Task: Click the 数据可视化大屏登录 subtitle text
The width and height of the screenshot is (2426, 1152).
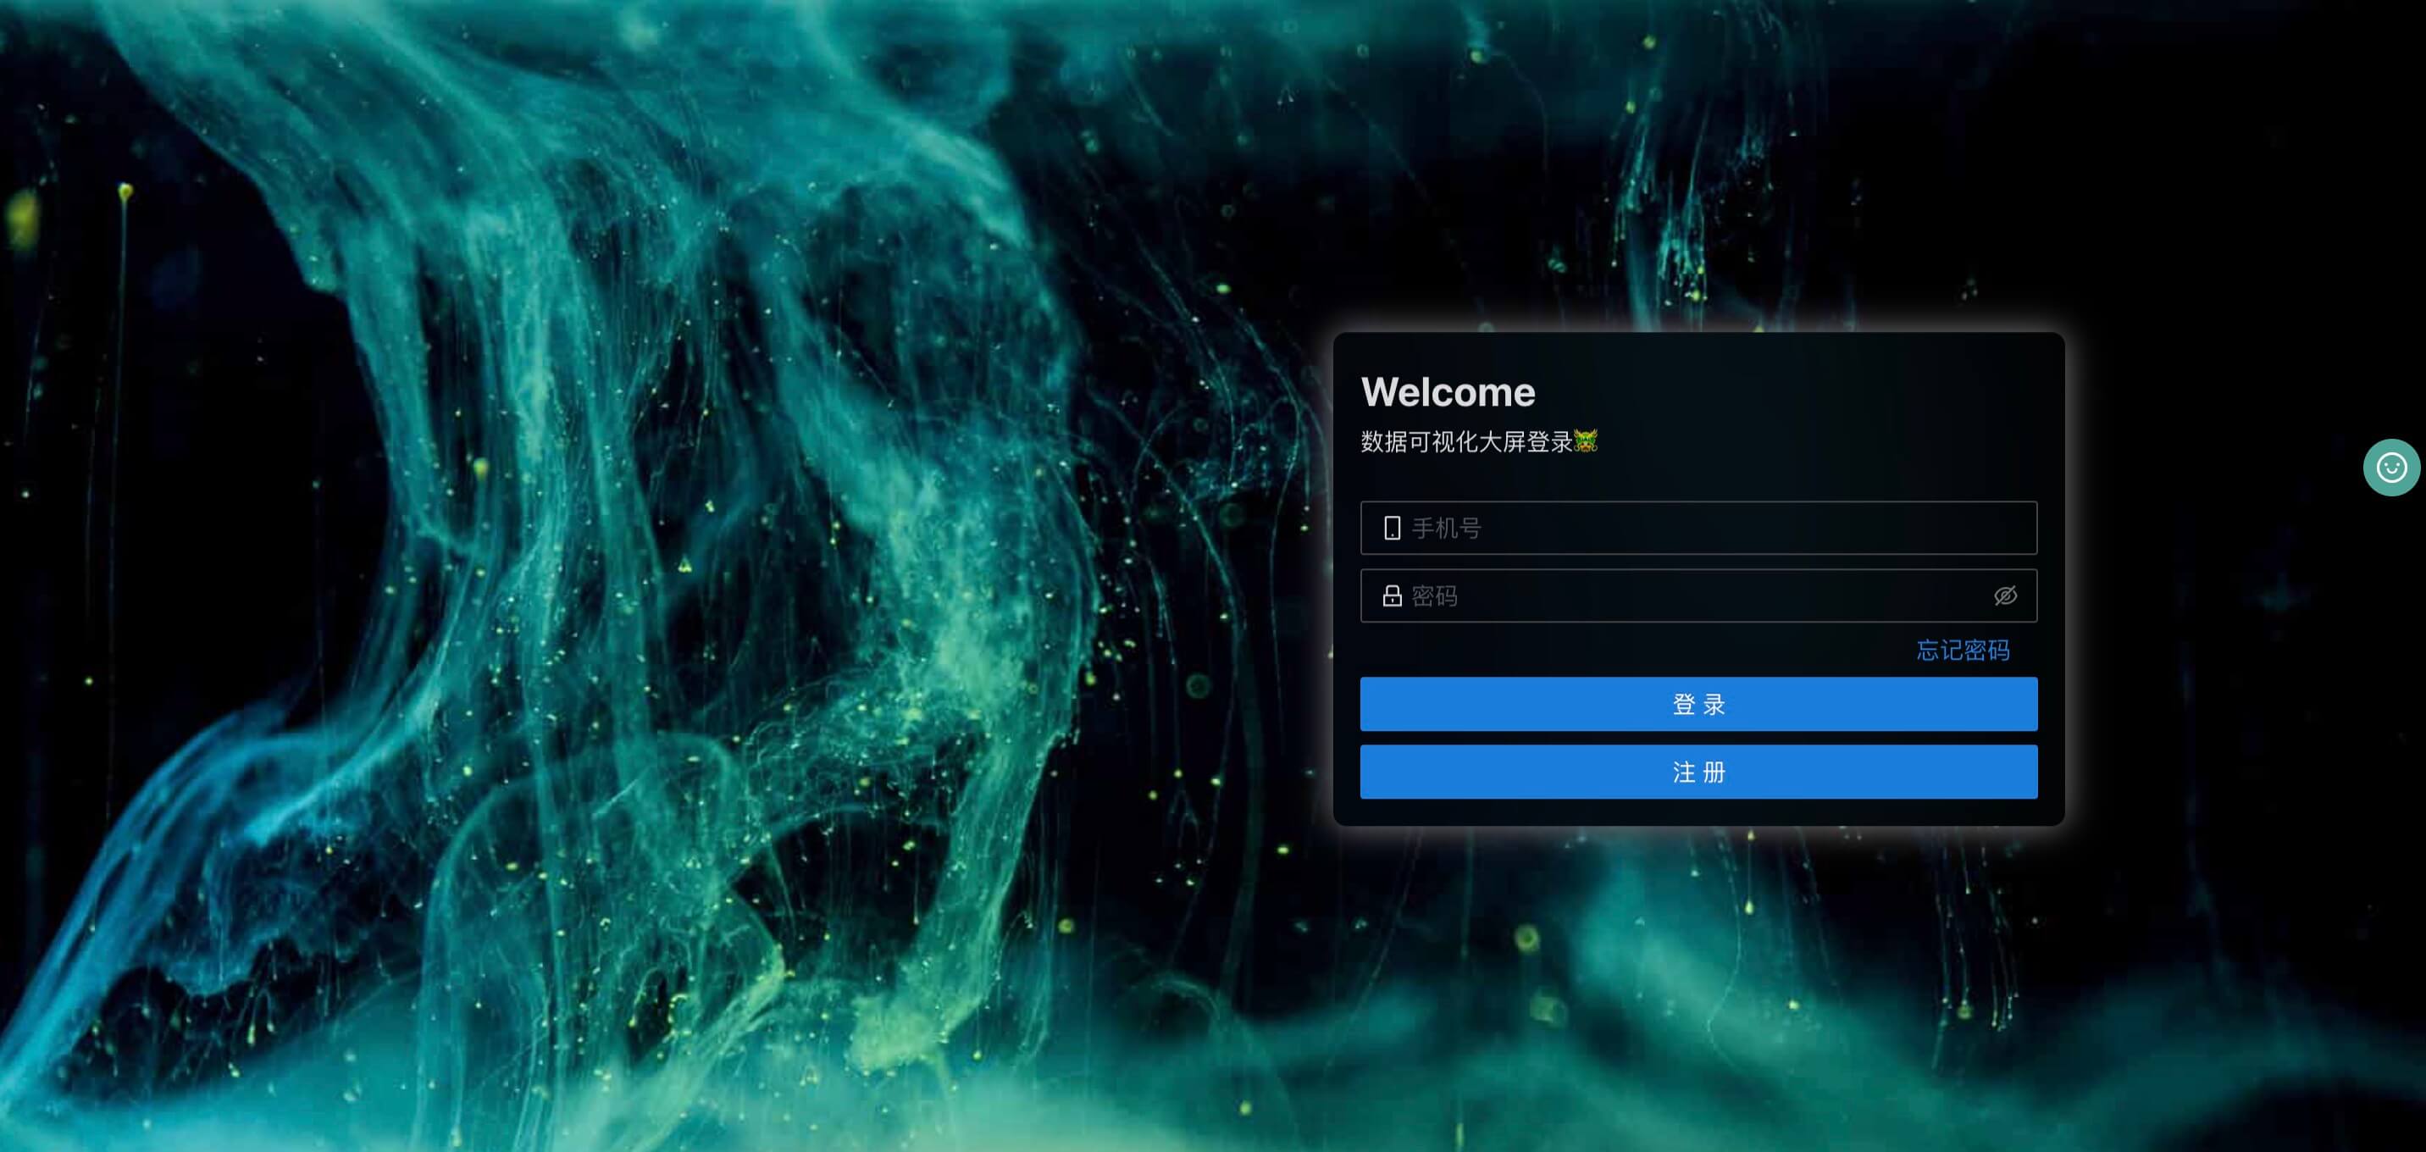Action: (x=1466, y=442)
